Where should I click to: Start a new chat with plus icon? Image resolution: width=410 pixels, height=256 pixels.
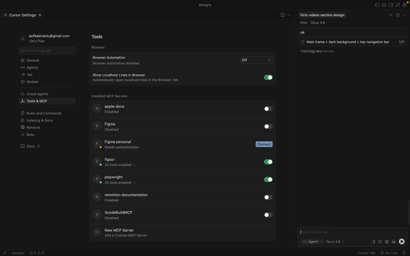click(x=391, y=15)
